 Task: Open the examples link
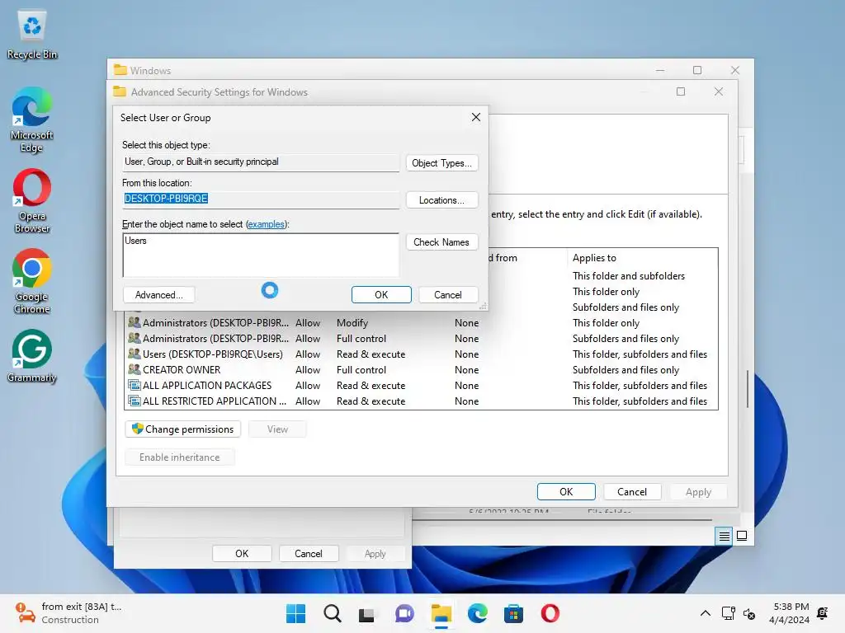266,224
